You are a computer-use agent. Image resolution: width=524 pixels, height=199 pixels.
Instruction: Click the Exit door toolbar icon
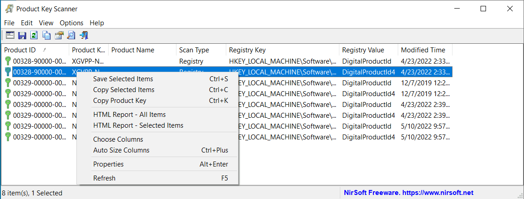(x=84, y=35)
